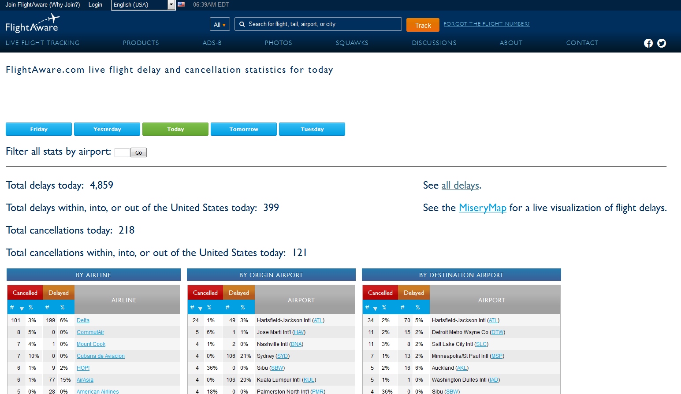681x394 pixels.
Task: Open the Live Flight Tracking menu
Action: click(43, 43)
